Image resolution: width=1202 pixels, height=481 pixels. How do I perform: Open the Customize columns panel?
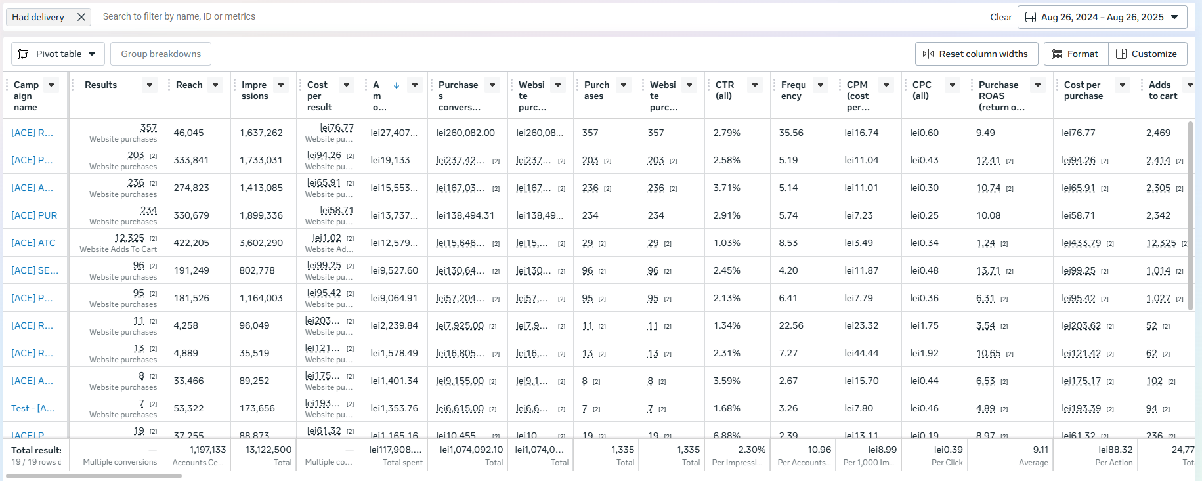coord(1148,54)
